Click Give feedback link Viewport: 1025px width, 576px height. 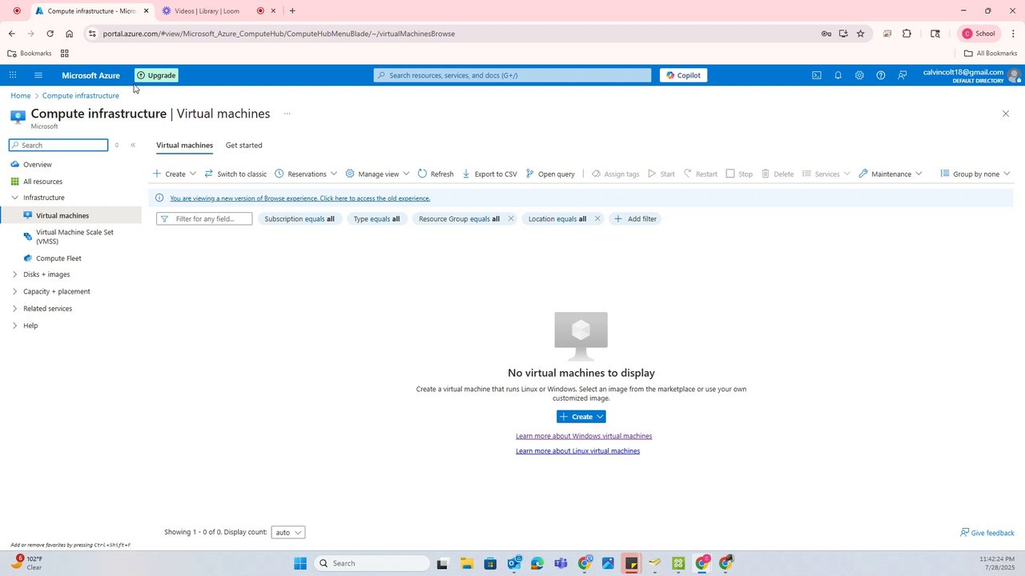coord(987,533)
